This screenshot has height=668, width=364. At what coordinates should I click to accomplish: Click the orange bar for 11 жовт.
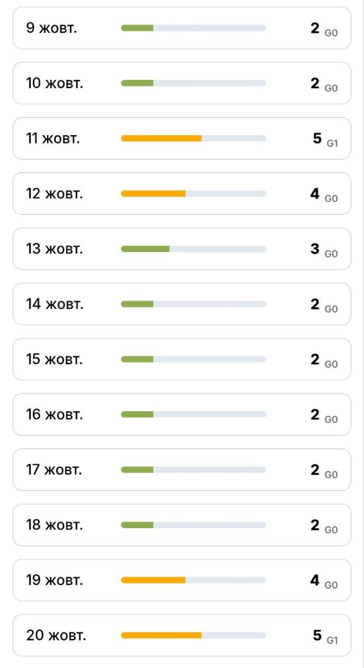tap(161, 139)
